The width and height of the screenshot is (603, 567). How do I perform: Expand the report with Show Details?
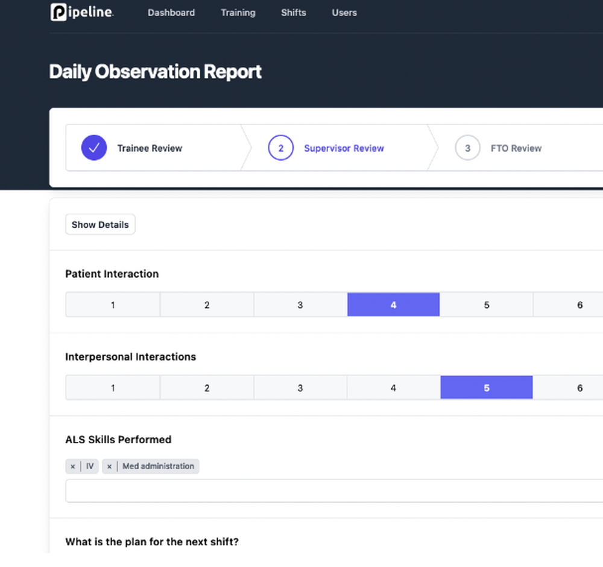(x=100, y=225)
